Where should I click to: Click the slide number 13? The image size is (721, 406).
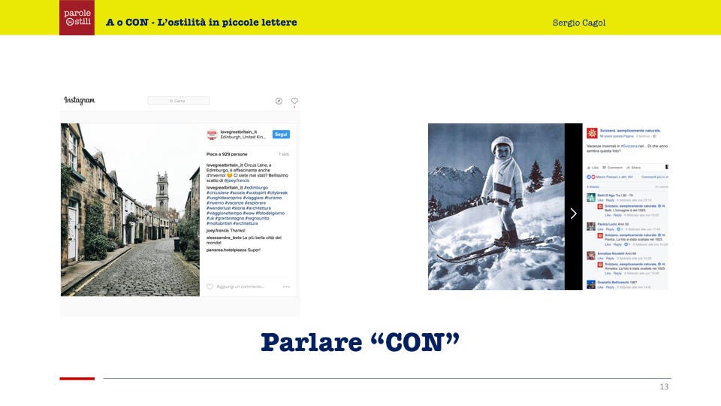coord(664,386)
